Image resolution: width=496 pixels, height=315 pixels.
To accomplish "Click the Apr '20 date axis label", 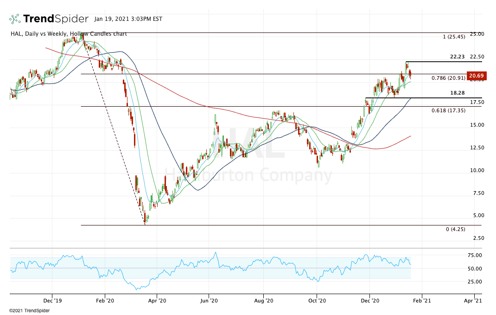I will click(157, 301).
